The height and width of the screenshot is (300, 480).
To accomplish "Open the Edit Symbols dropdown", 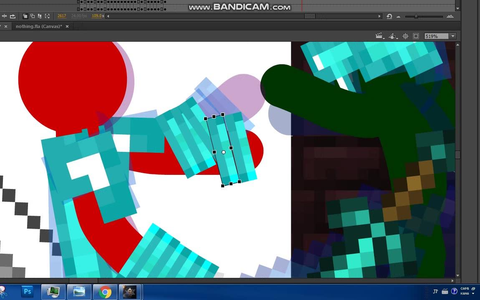I will tap(393, 36).
